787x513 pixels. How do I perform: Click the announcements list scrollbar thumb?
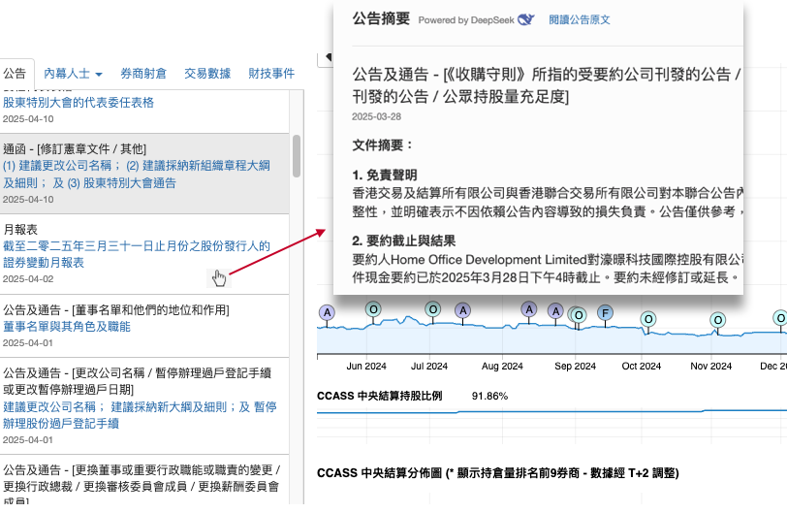296,155
